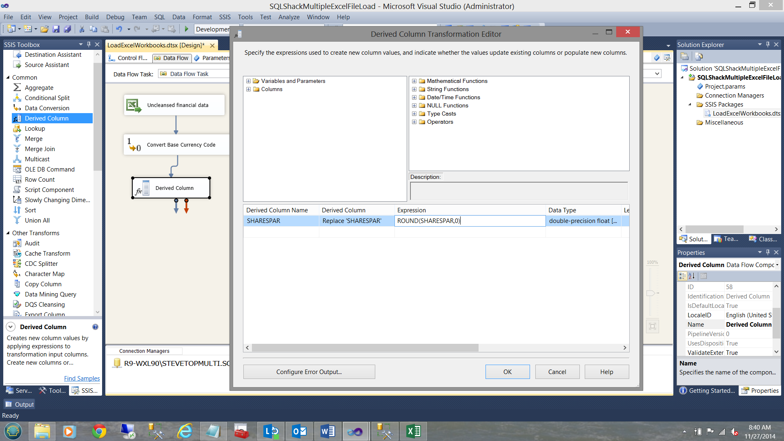Click the OK button in editor
Screen dimensions: 784x441
pos(507,372)
